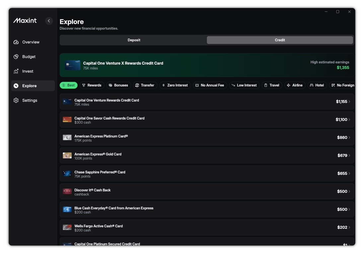
Task: Expand Chase Sapphire Preferred $655 chevron
Action: coord(349,173)
